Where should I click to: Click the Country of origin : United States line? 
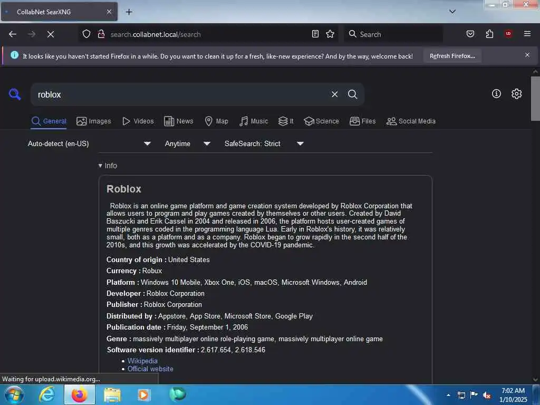(158, 259)
